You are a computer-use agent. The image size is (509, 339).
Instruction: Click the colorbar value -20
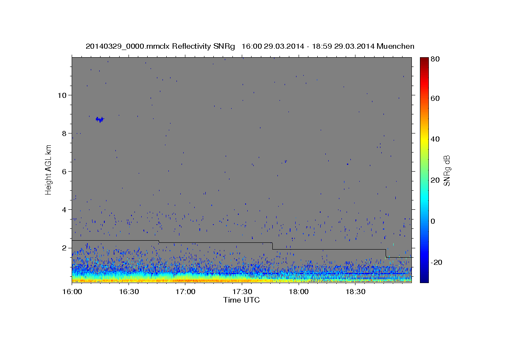click(x=436, y=263)
